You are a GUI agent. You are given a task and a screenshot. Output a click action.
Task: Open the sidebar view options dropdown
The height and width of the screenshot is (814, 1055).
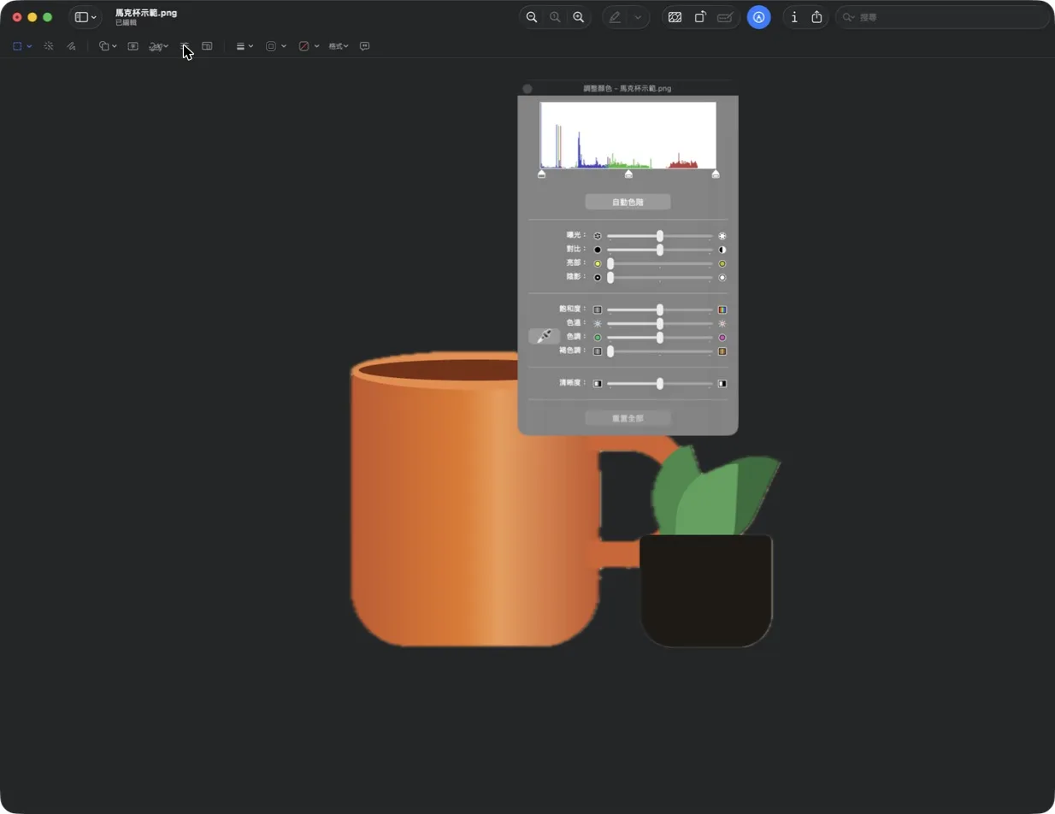pos(85,17)
